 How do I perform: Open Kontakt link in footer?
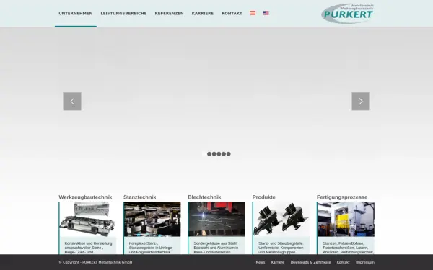[x=343, y=262]
